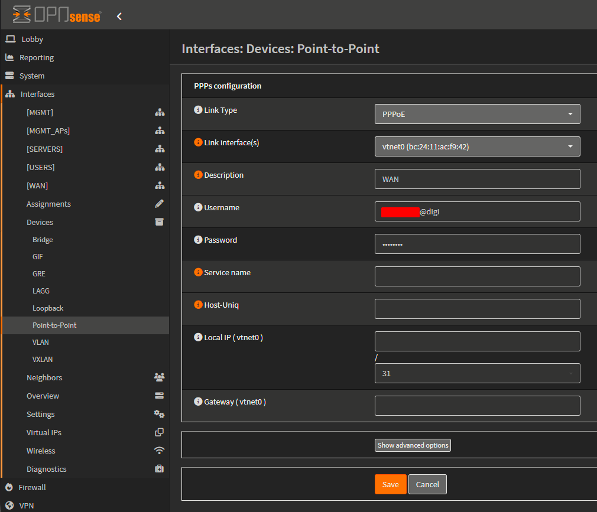Click the Devices archive box icon
597x512 pixels.
[x=160, y=222]
